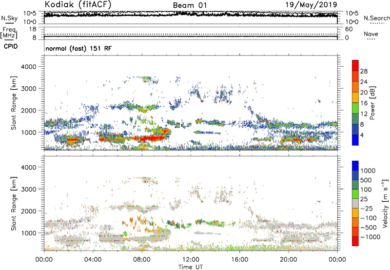This screenshot has width=390, height=270.
Task: Click the "16" tick on the Power color bar
Action: pos(364,103)
